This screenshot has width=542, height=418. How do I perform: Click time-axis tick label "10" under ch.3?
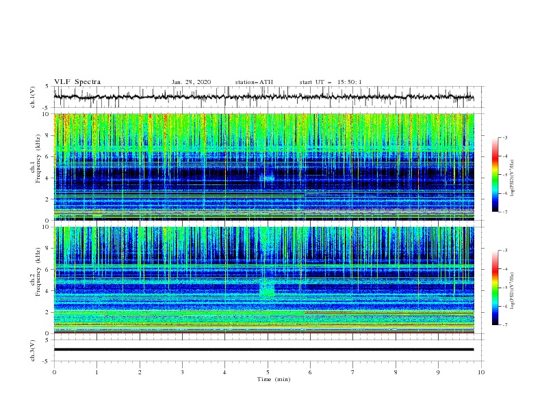[x=481, y=372]
